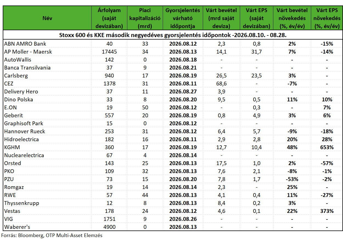Screen dimensions: 343x239
Task: Click the Stoxx 600 és KKE title row
Action: tap(173, 35)
